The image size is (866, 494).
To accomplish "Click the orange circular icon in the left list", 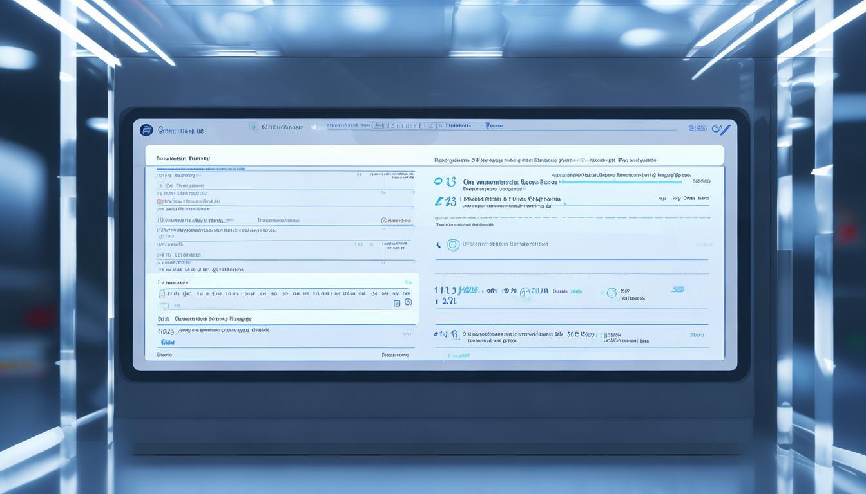I will 160,201.
